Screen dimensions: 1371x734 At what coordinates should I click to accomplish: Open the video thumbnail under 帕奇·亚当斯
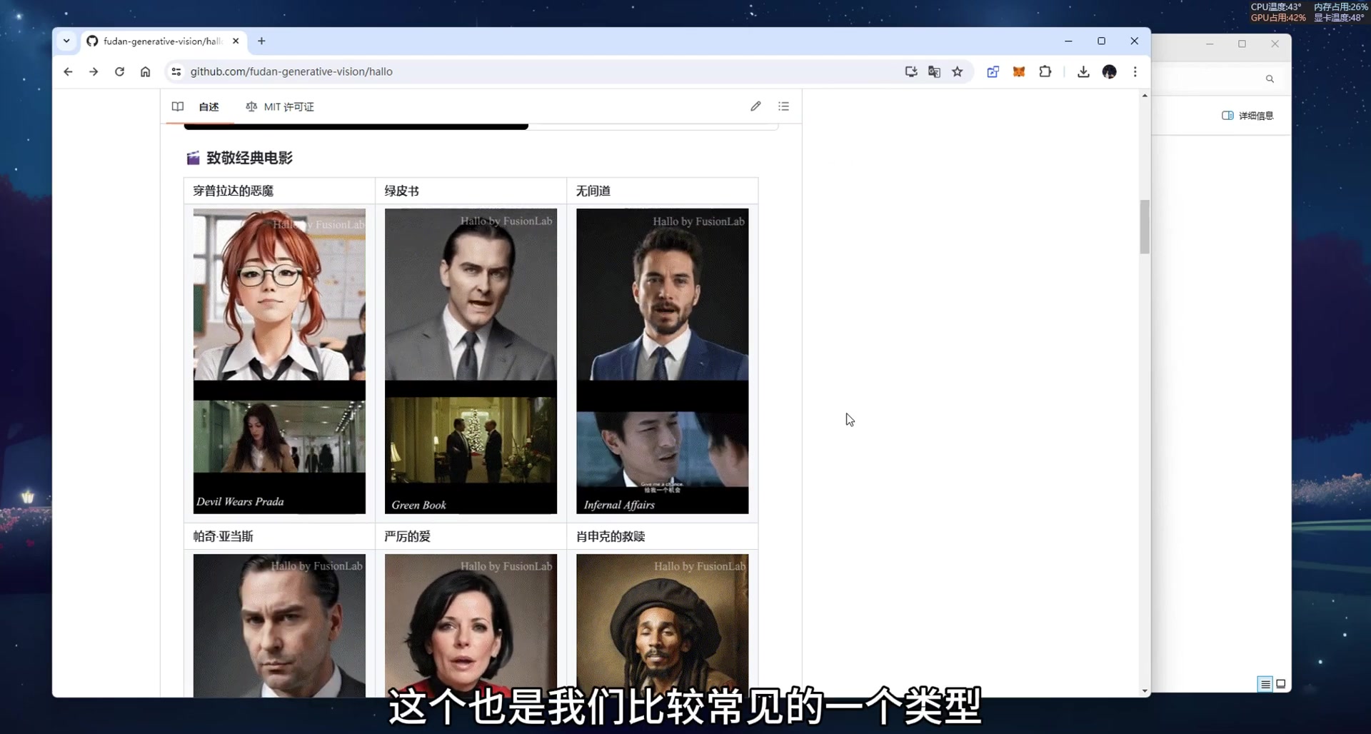coord(279,625)
